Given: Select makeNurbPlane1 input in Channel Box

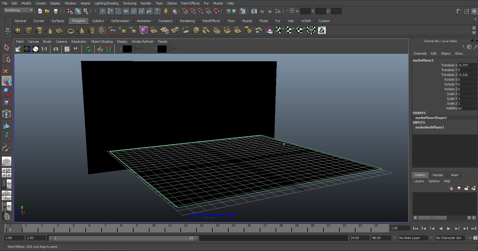Looking at the screenshot, I should point(429,127).
